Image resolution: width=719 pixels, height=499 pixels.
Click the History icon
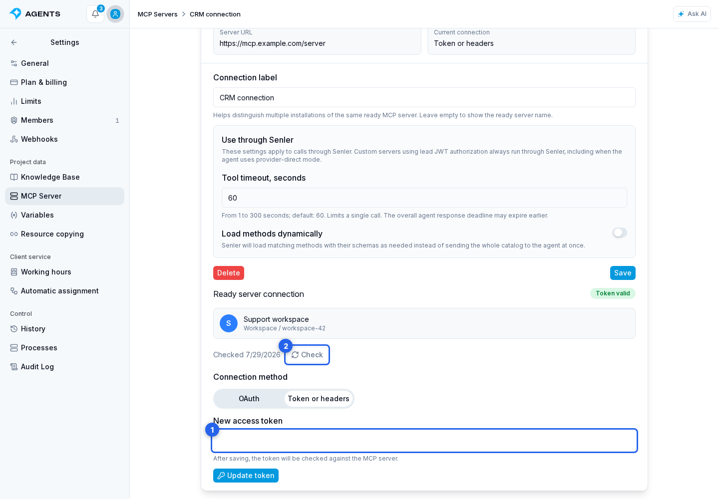[x=14, y=329]
